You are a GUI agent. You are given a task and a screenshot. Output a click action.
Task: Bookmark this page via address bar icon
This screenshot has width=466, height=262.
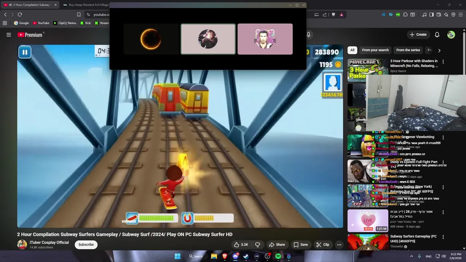[79, 15]
